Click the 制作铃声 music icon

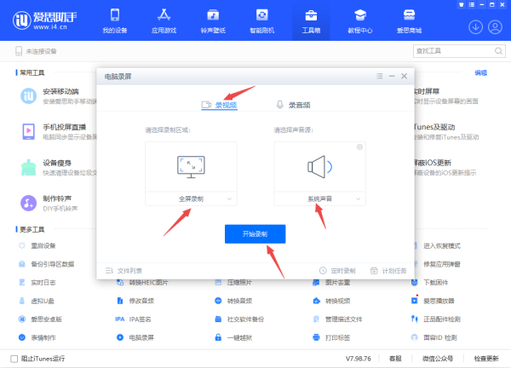click(x=29, y=203)
